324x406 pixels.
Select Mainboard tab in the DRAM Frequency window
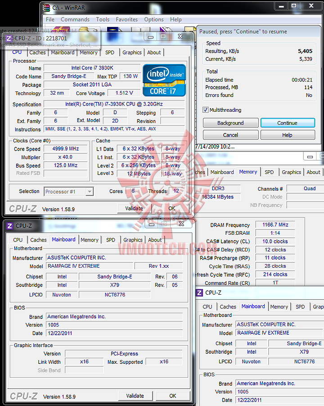tap(222, 172)
